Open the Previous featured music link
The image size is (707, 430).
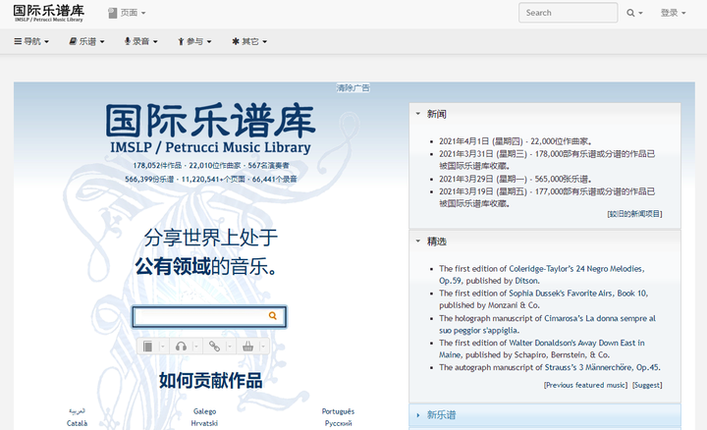pos(585,385)
